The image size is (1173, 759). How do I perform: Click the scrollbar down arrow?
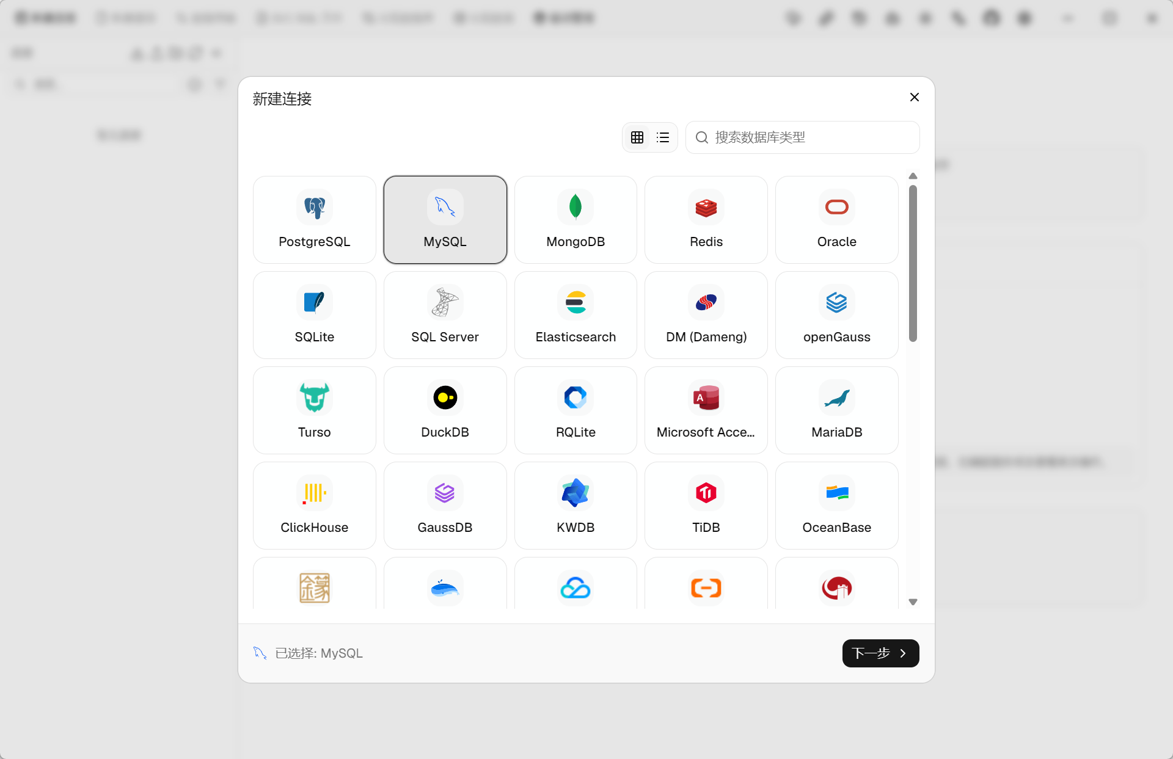pos(913,602)
